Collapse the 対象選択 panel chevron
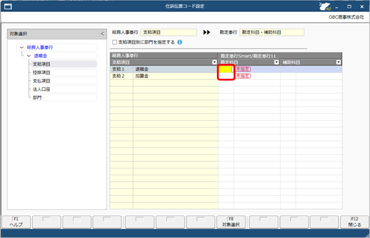This screenshot has height=238, width=370. coord(102,33)
